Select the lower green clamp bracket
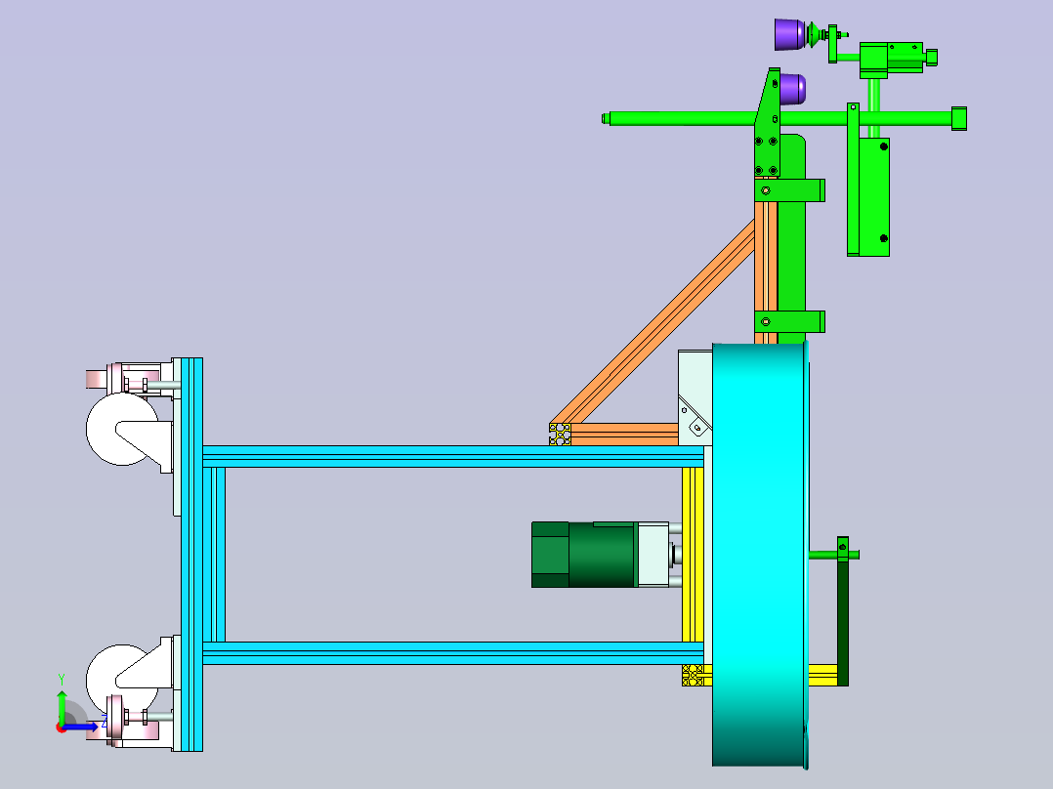Viewport: 1053px width, 789px height. [x=789, y=321]
